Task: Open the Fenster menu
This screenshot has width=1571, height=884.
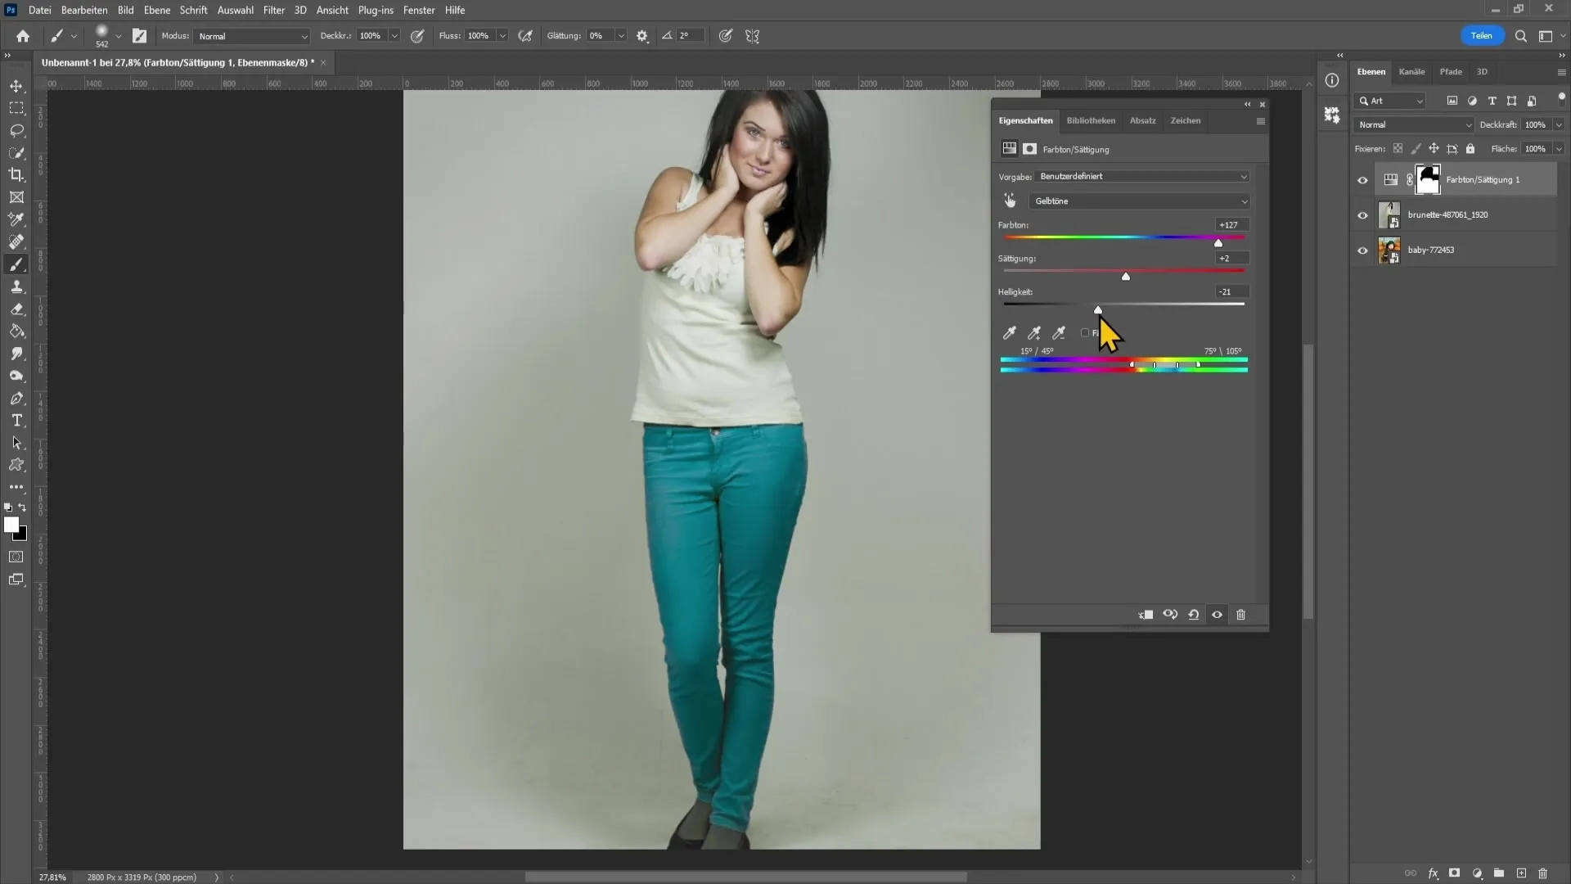Action: [419, 10]
